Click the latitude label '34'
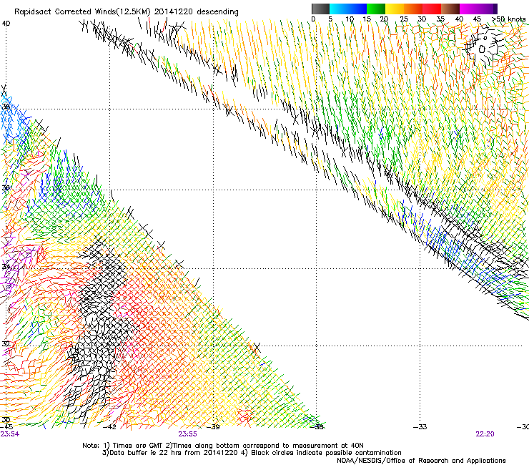The width and height of the screenshot is (529, 465). pos(6,267)
